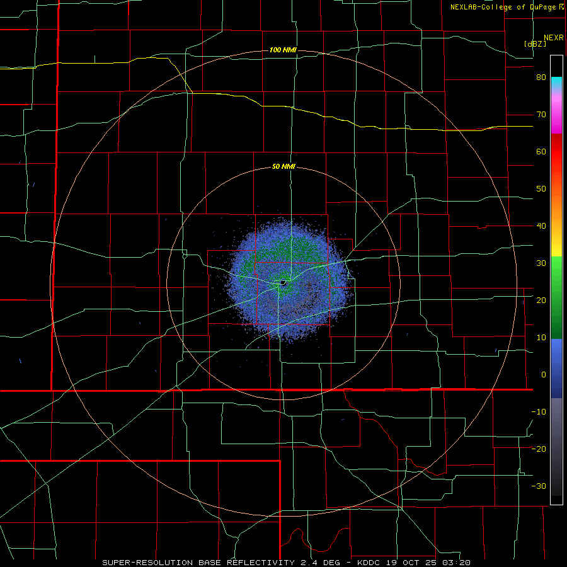Click the red segment of the color bar
This screenshot has height=567, width=567.
pos(556,152)
